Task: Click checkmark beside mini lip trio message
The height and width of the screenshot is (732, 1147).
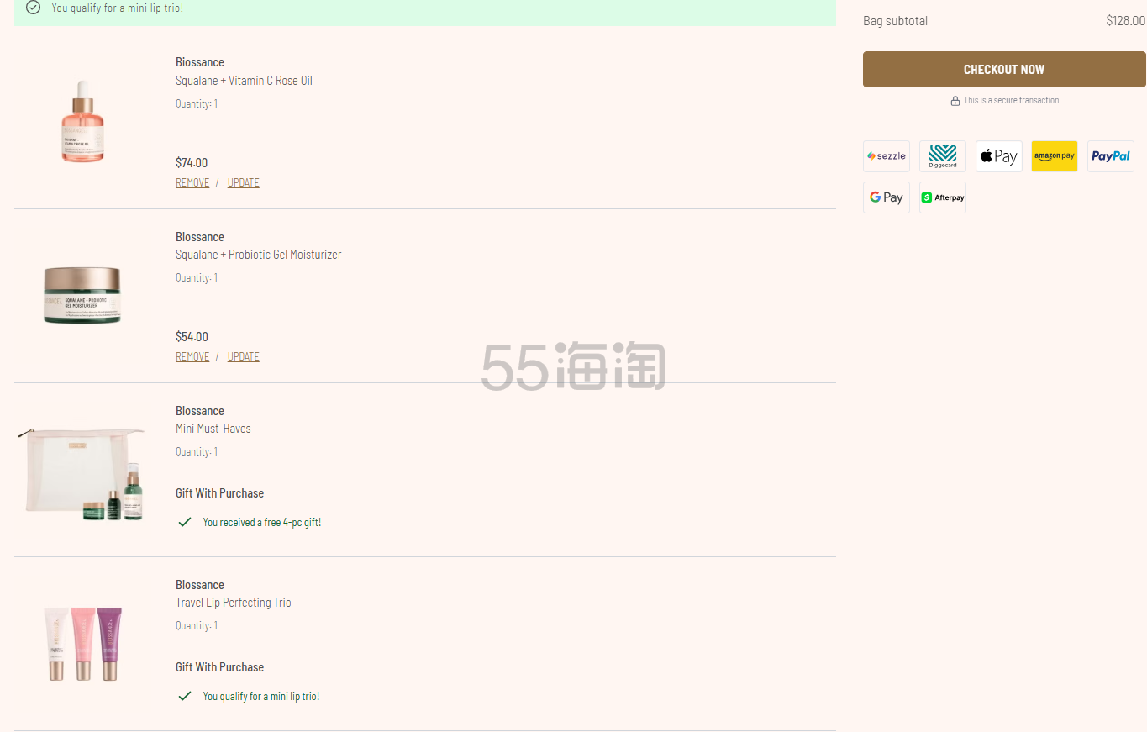Action: 185,696
